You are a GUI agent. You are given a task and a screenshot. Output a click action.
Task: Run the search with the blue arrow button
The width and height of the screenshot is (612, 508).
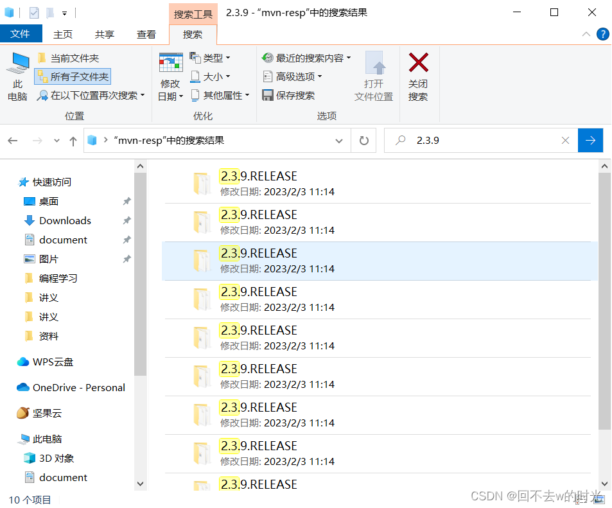tap(591, 141)
